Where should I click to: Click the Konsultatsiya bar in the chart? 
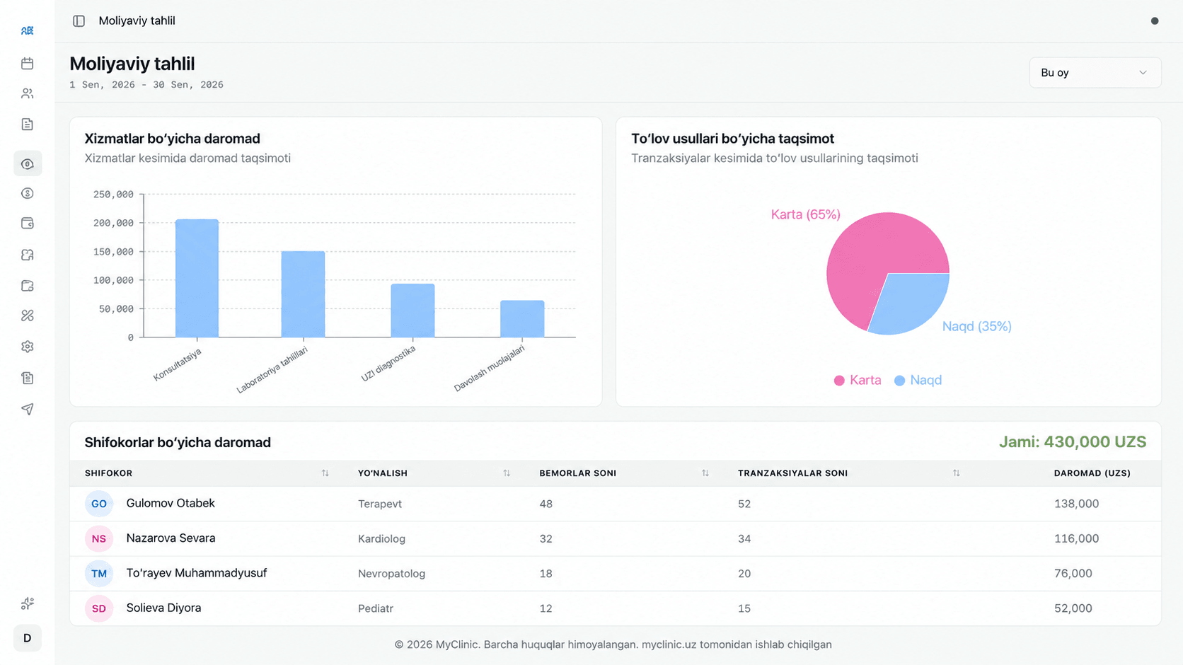point(197,278)
